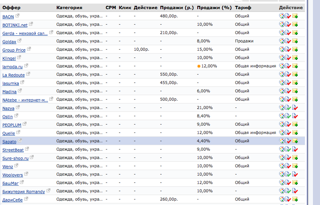Open palette icon in BAON row

click(282, 16)
